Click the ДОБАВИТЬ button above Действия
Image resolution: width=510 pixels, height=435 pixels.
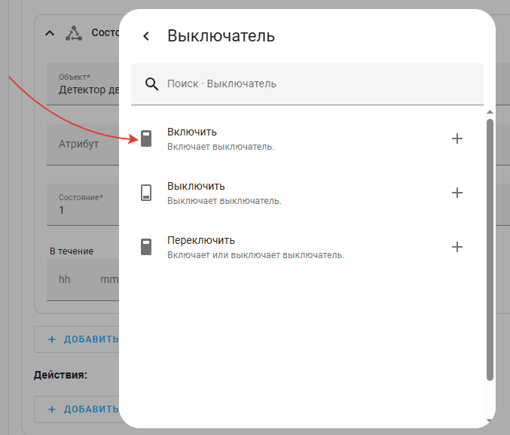tap(77, 339)
